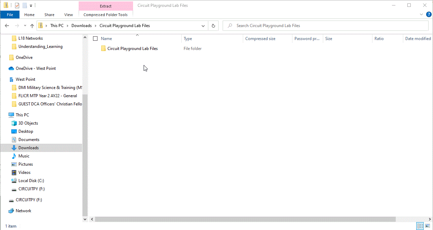The height and width of the screenshot is (230, 433).
Task: Expand the address bar history dropdown
Action: click(203, 26)
